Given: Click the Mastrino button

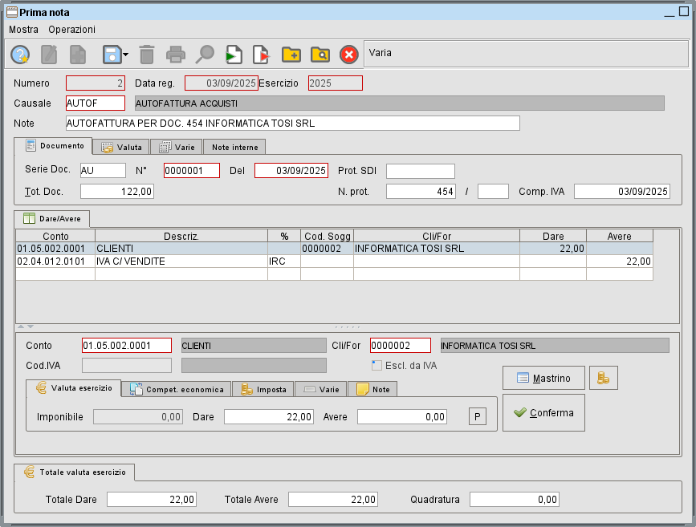Looking at the screenshot, I should pos(543,378).
